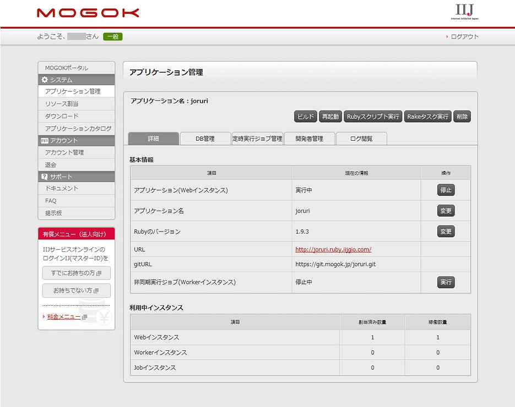Click Rakeタスク実行 button
Screen dimensions: 515x407
click(x=427, y=117)
